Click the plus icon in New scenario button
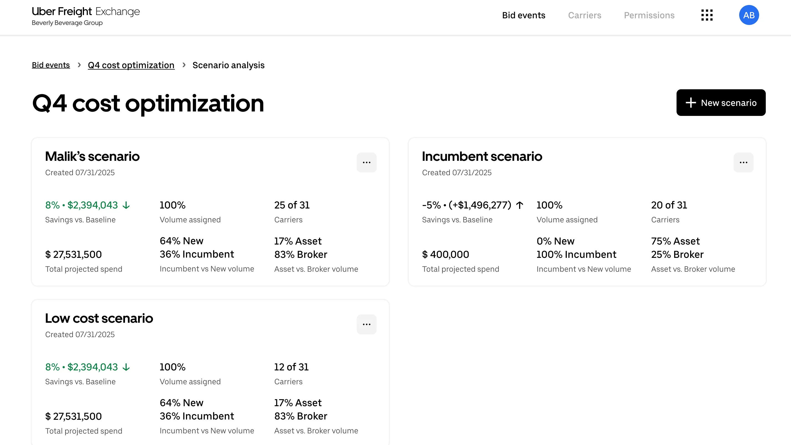Screen dimensions: 791x445 tap(691, 103)
